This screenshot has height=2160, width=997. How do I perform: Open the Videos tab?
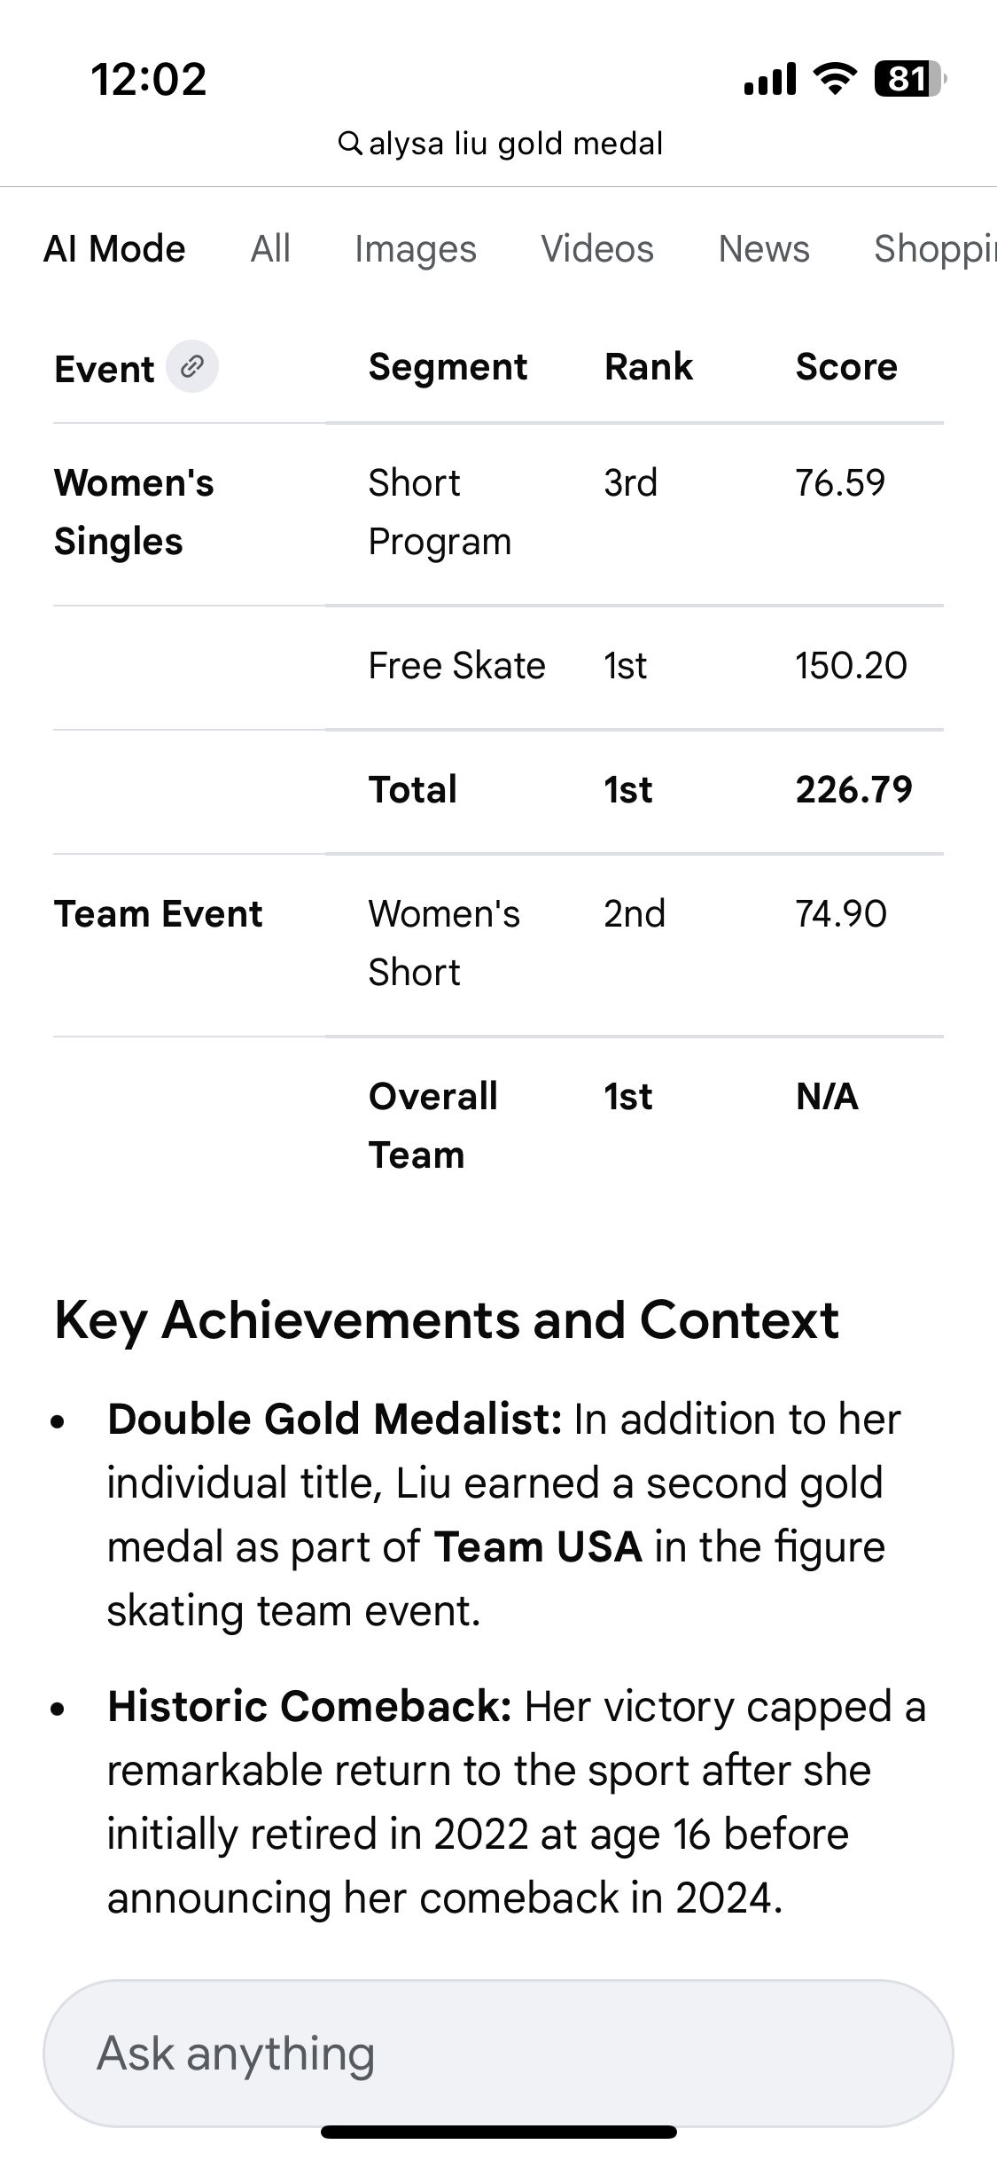coord(597,249)
